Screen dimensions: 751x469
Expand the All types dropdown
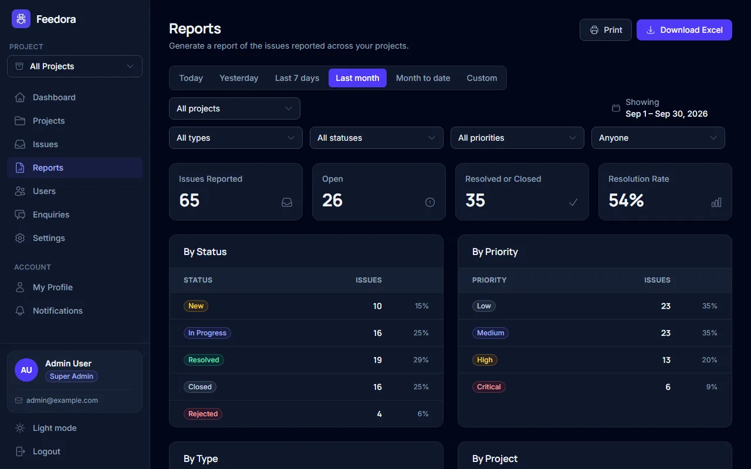(x=236, y=138)
